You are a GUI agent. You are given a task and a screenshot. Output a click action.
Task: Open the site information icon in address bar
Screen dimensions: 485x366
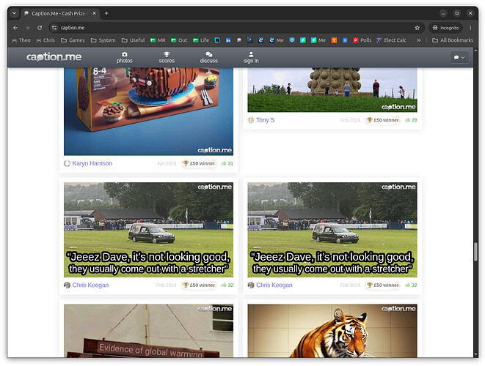54,28
